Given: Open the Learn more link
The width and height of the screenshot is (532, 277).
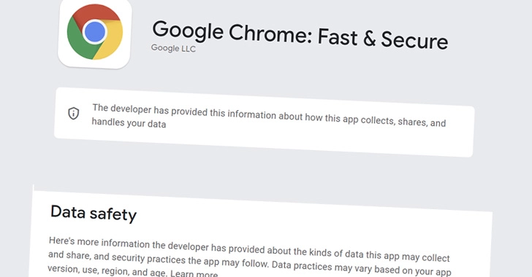Looking at the screenshot, I should 194,273.
